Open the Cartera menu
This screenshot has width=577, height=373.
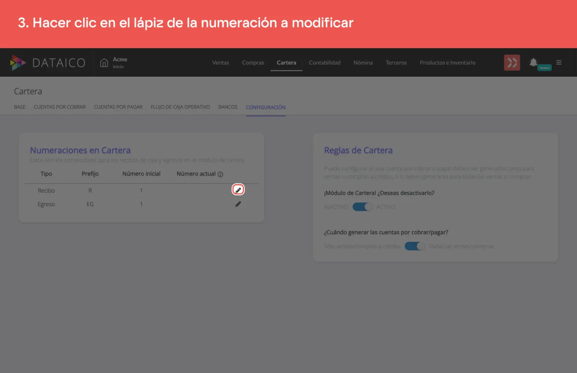(x=287, y=63)
